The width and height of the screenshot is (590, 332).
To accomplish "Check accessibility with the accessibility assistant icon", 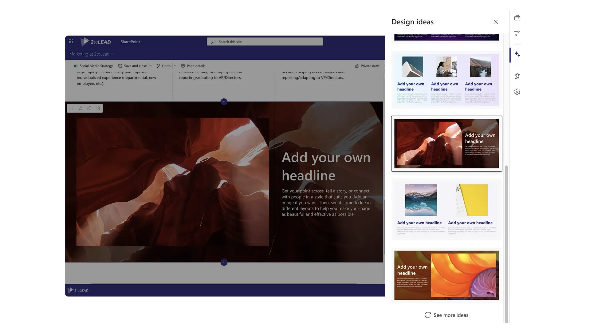I will tap(517, 76).
